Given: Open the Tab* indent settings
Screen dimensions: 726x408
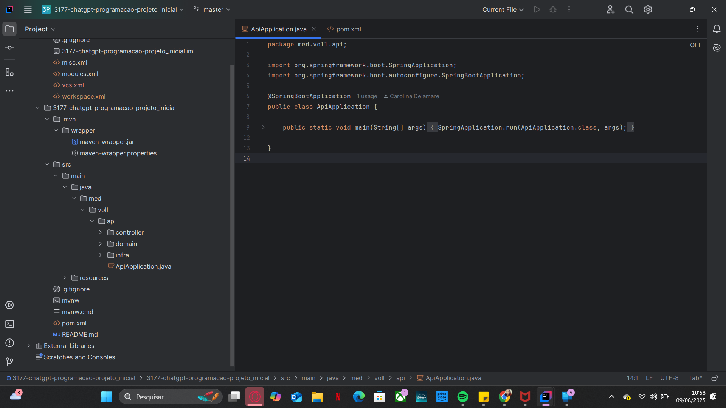Looking at the screenshot, I should [x=695, y=378].
